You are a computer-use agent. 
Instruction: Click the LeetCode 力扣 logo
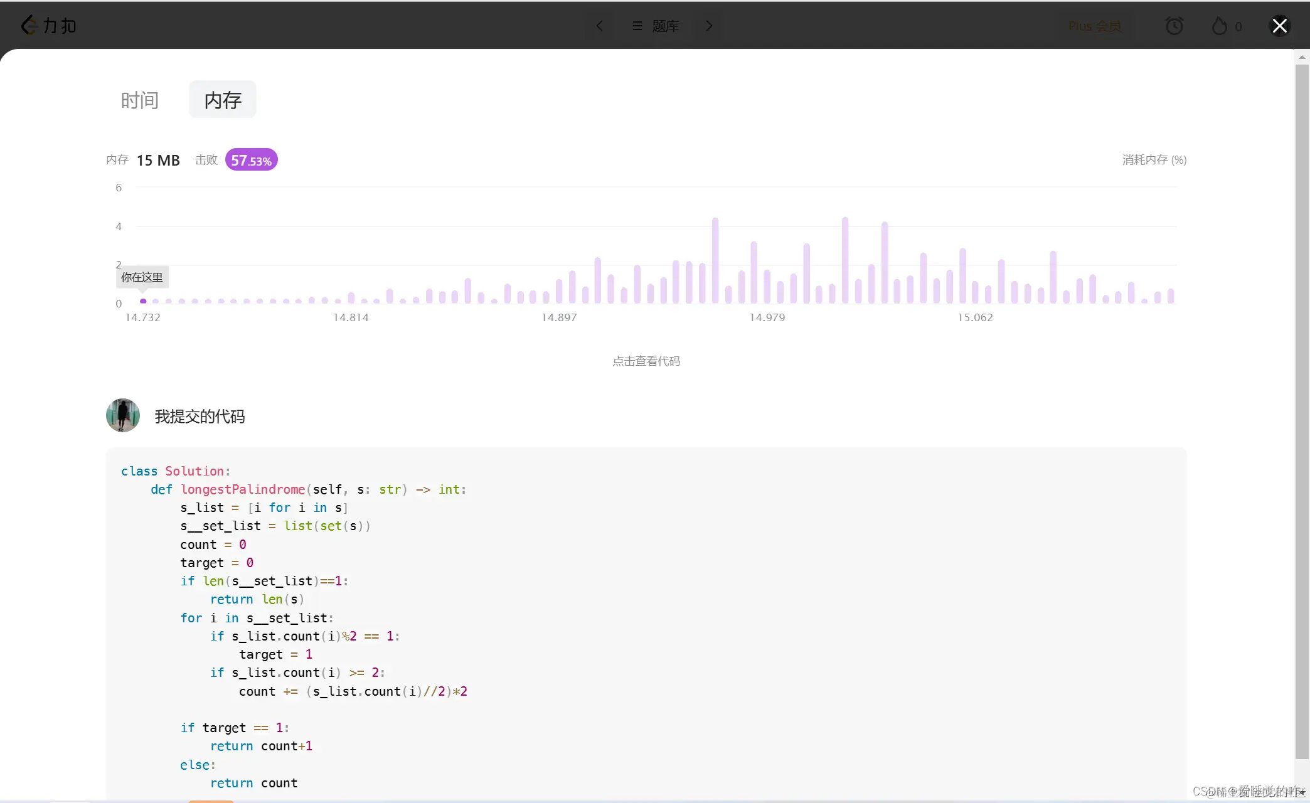coord(49,26)
